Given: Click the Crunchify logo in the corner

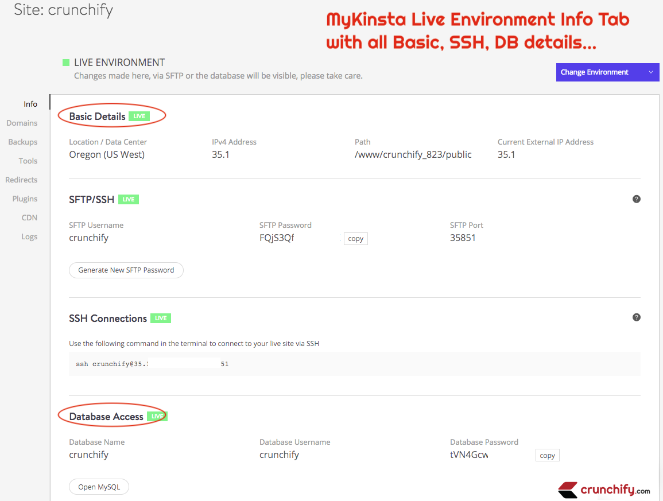Looking at the screenshot, I should point(604,490).
